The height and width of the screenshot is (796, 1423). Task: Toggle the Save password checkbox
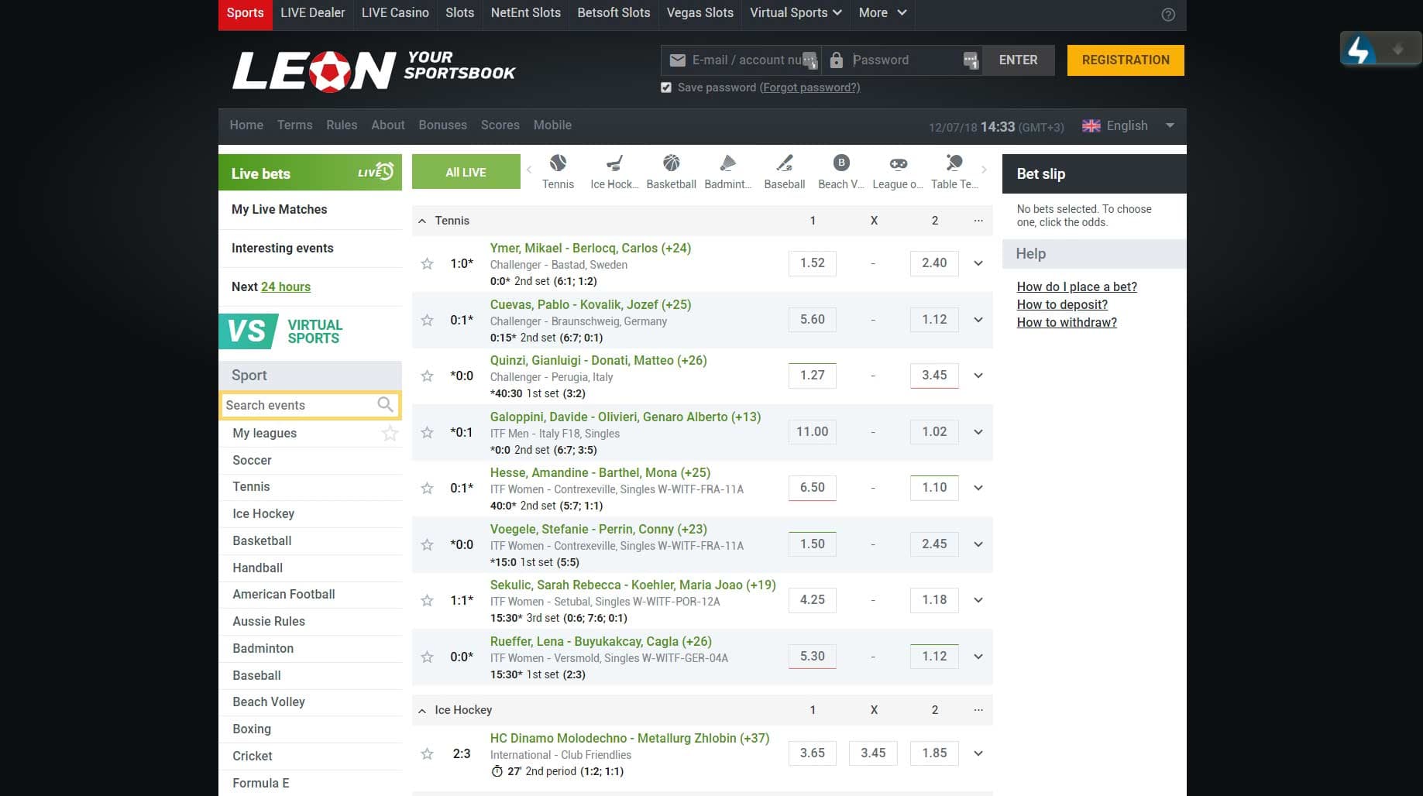click(x=666, y=87)
